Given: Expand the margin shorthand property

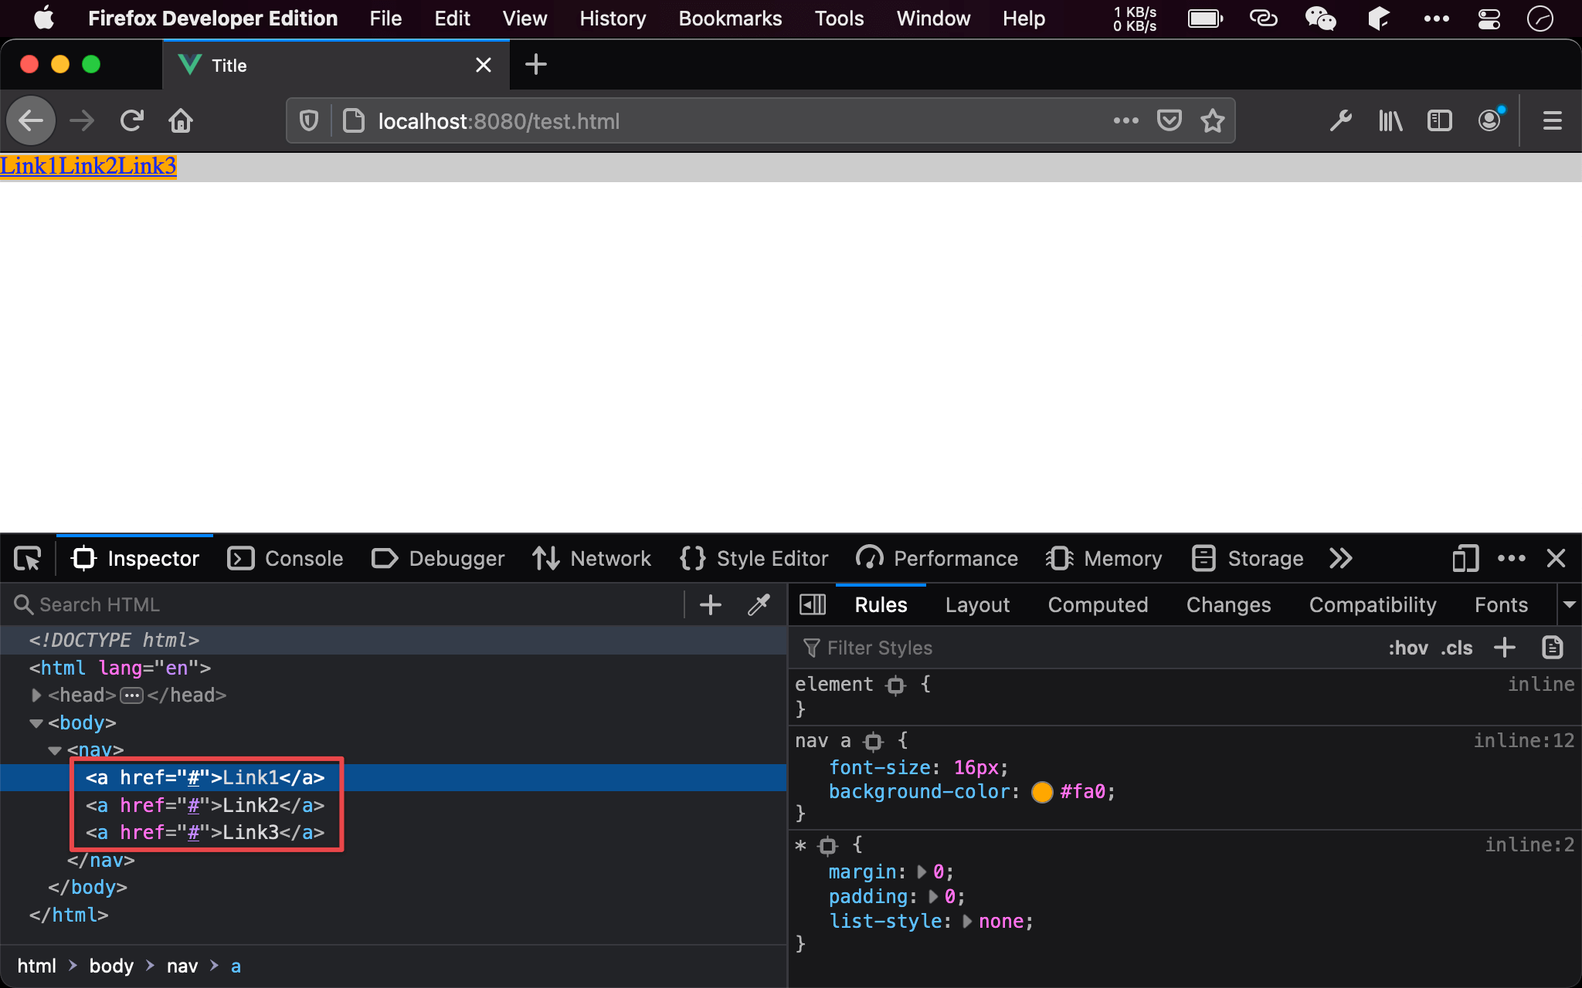Looking at the screenshot, I should click(x=921, y=872).
